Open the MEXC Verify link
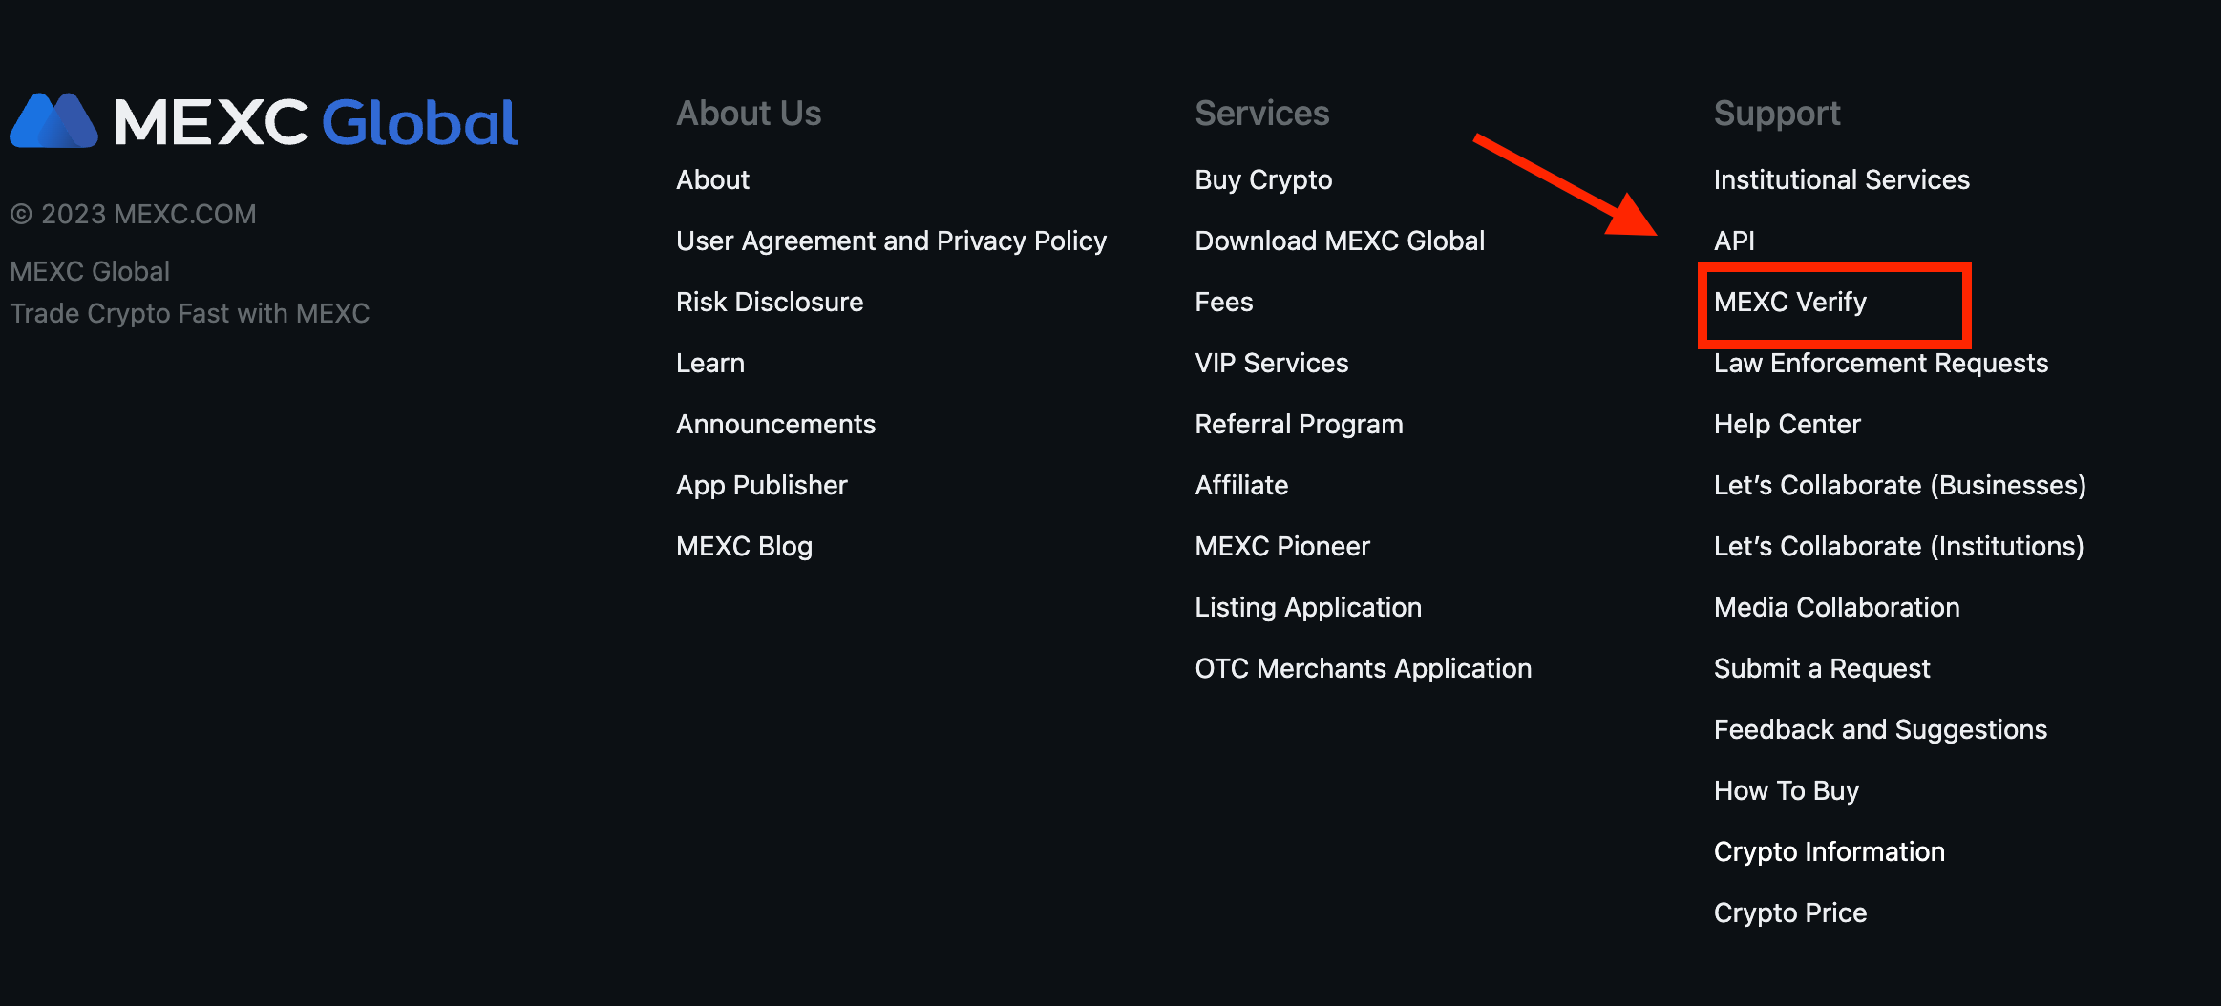 tap(1789, 303)
